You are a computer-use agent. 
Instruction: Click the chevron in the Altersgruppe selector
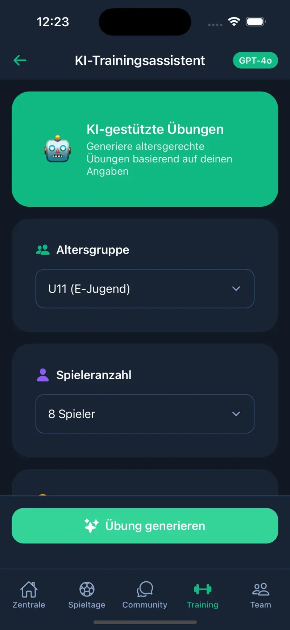(x=236, y=289)
